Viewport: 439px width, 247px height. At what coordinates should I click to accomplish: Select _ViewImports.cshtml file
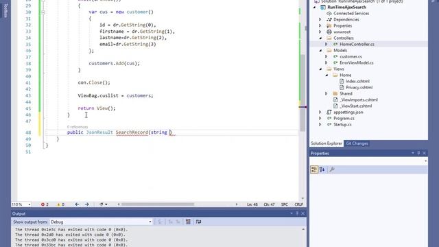[359, 99]
